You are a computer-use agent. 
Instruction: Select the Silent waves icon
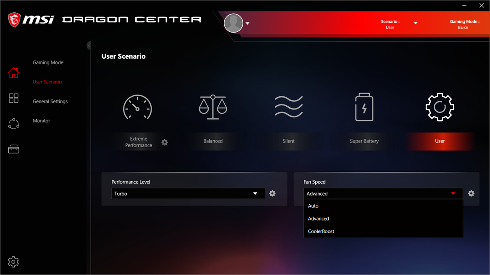tap(288, 107)
